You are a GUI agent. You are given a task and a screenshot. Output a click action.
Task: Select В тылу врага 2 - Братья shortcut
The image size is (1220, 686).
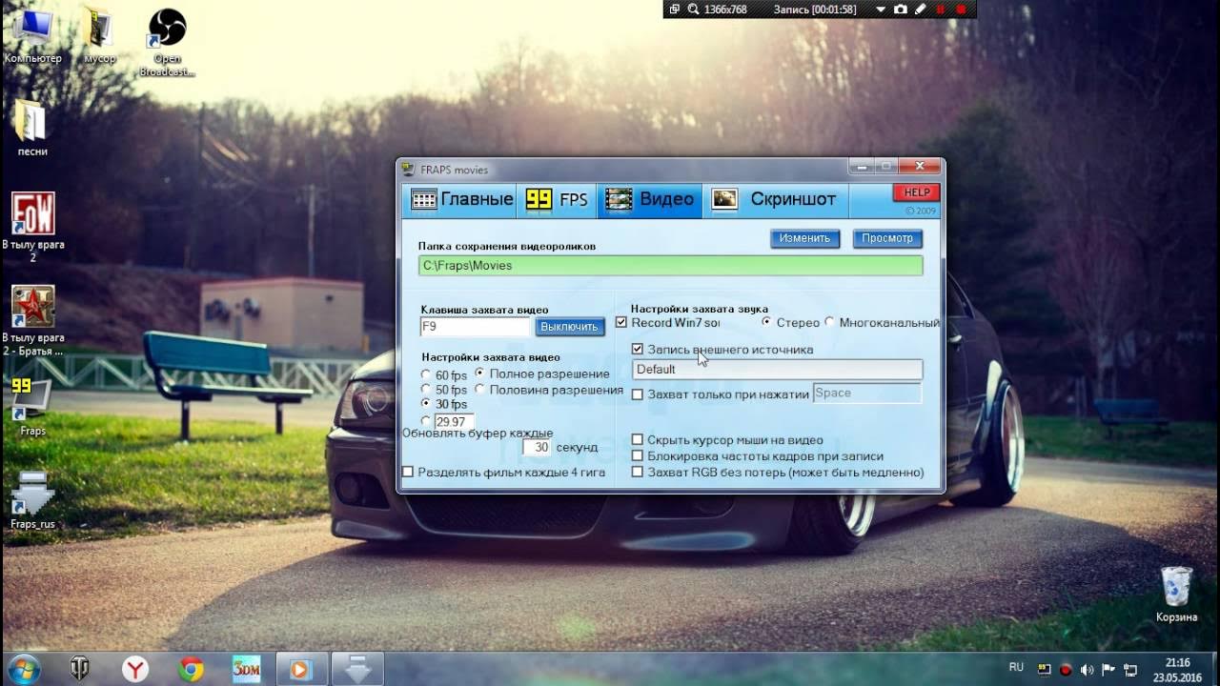pos(32,320)
